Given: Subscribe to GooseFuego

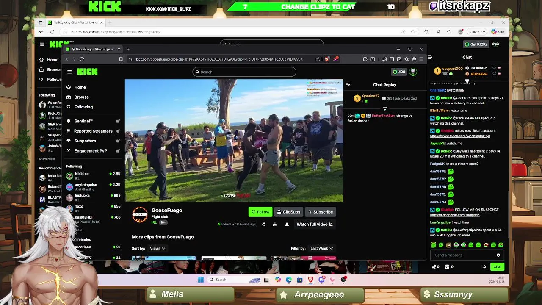Looking at the screenshot, I should point(320,212).
